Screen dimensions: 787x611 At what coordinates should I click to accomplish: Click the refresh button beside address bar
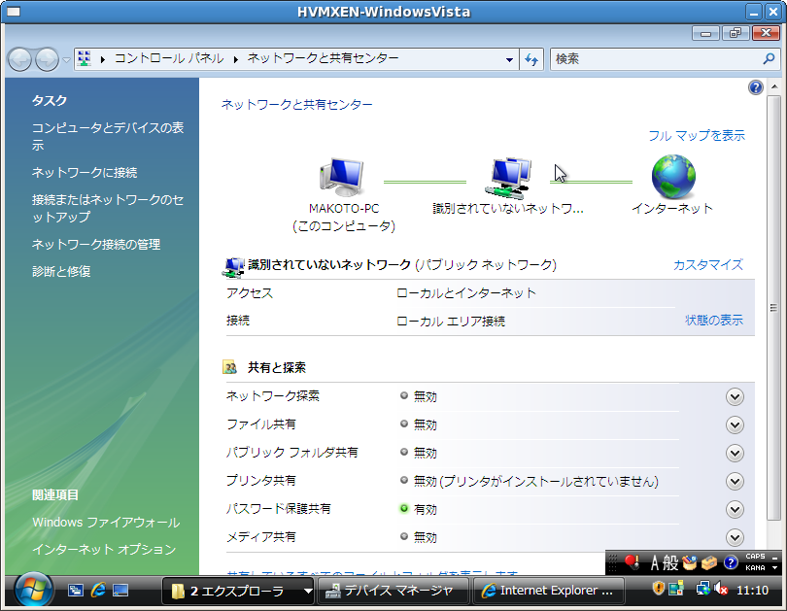tap(531, 59)
